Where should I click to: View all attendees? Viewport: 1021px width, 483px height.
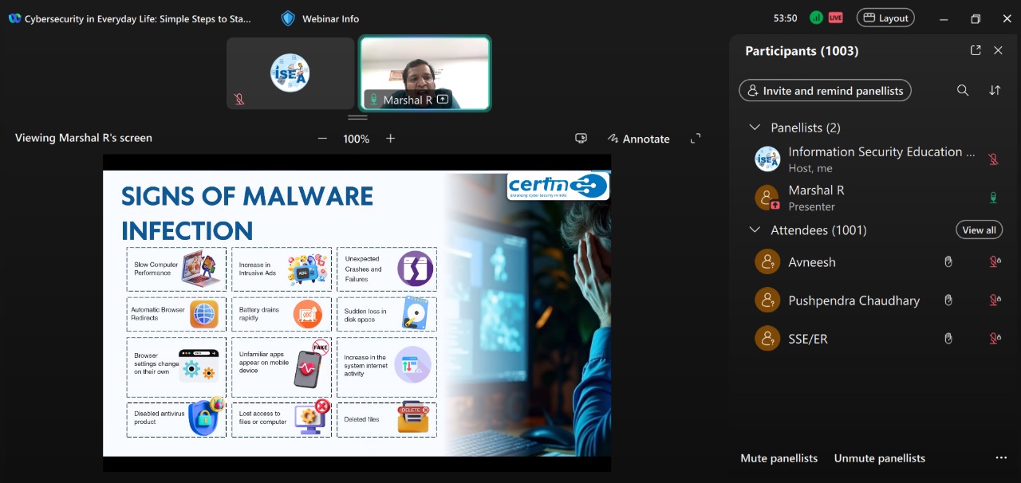[x=979, y=230]
